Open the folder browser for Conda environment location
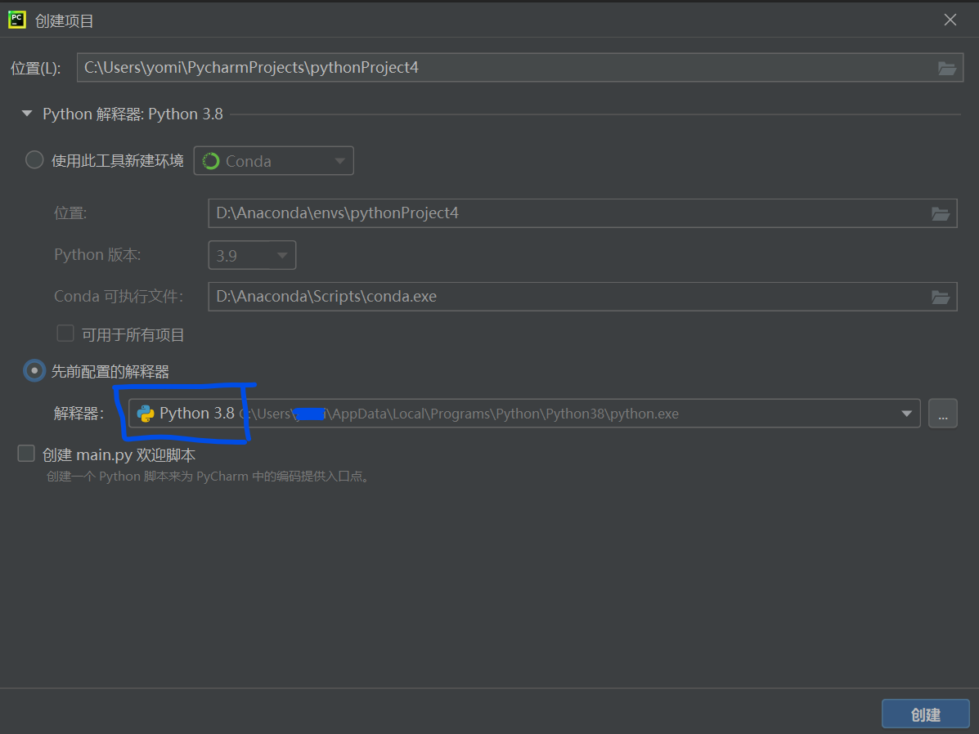This screenshot has width=979, height=734. (941, 213)
